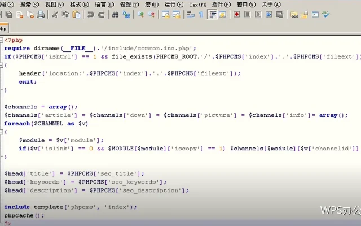
Task: Open the TextFX menu
Action: pyautogui.click(x=198, y=5)
